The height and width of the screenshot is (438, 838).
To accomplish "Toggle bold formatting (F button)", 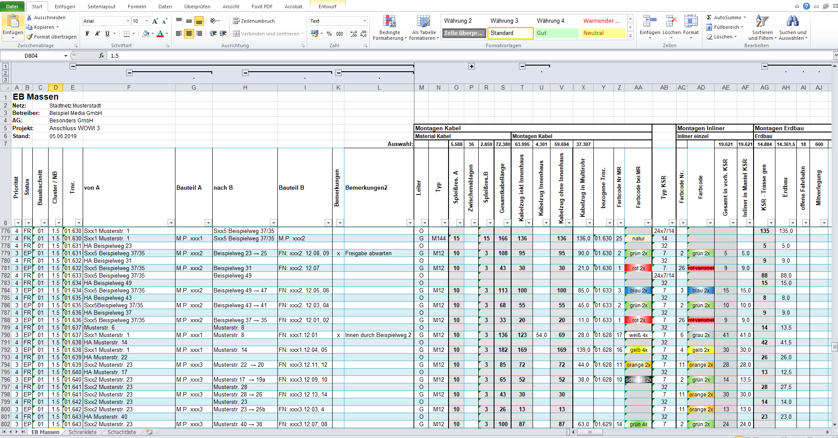I will [x=88, y=34].
